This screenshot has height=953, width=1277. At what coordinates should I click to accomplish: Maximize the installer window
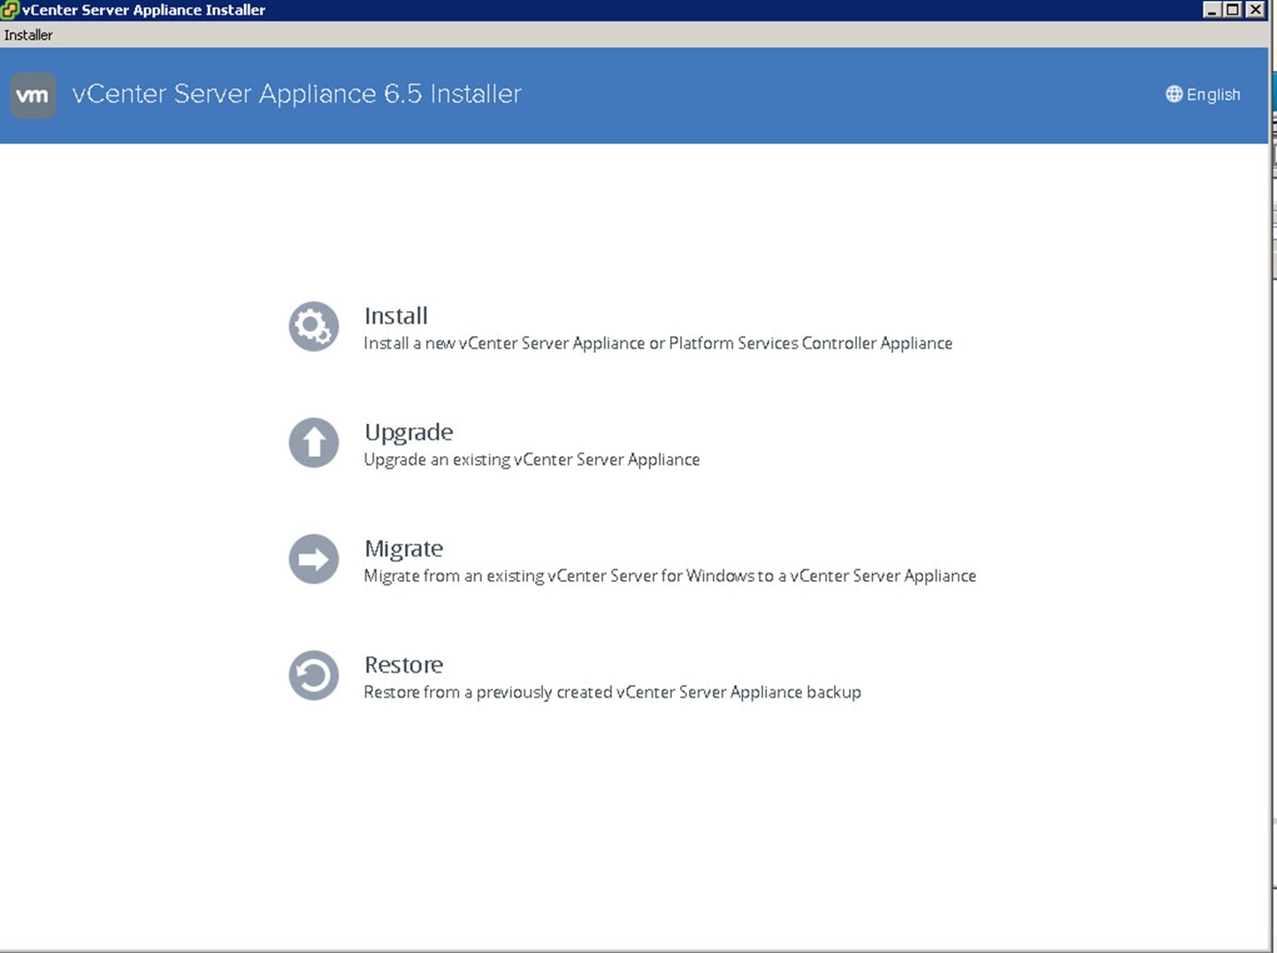click(x=1233, y=10)
